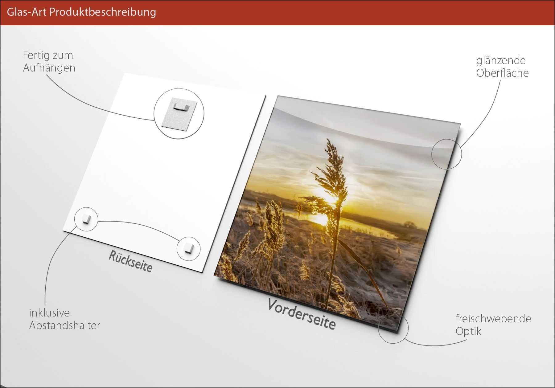
Task: Click the 'Vorderseite' caption
Action: click(x=301, y=314)
